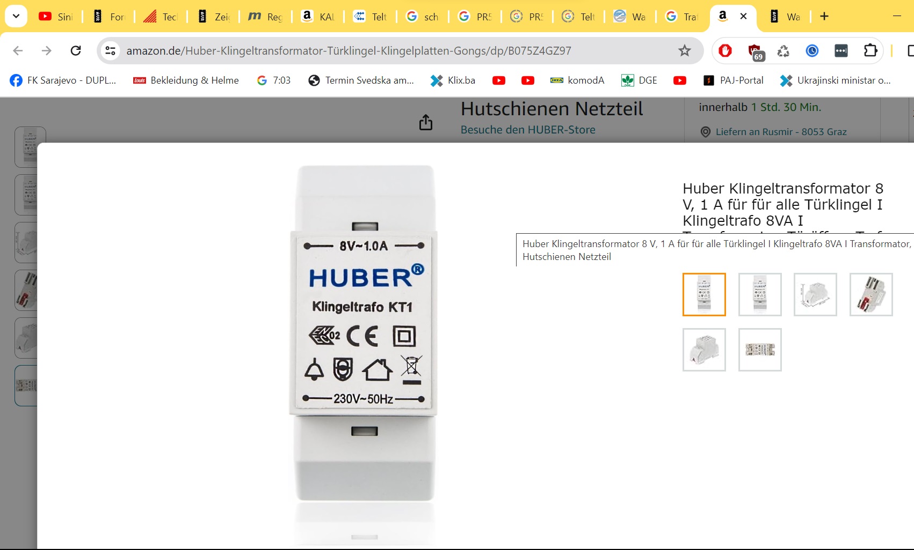914x550 pixels.
Task: Switch to the 'Reg' browser tab
Action: pos(265,17)
